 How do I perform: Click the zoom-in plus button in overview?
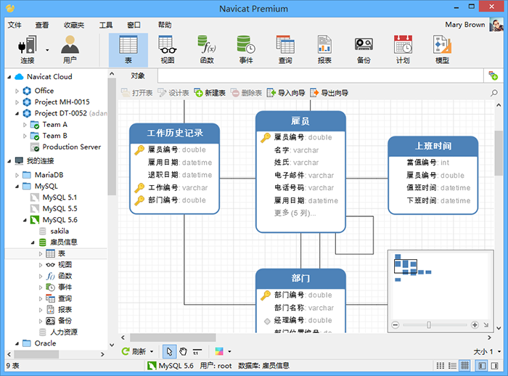pos(475,324)
